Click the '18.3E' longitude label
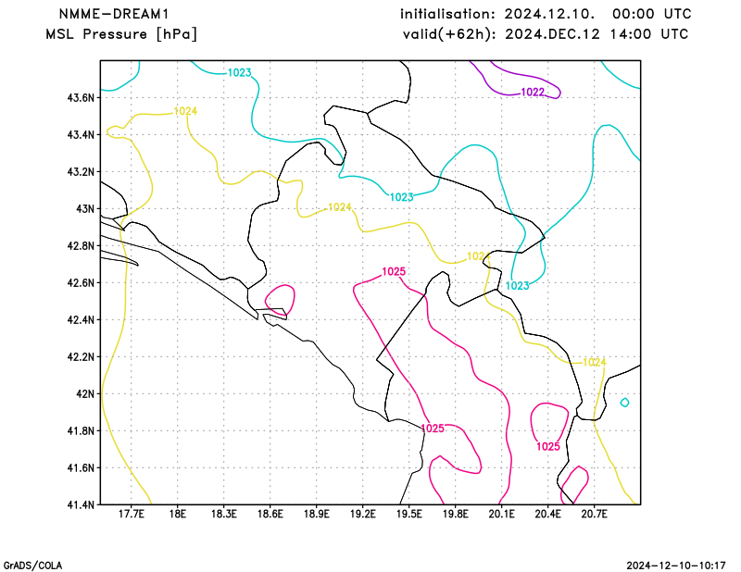 (x=223, y=514)
